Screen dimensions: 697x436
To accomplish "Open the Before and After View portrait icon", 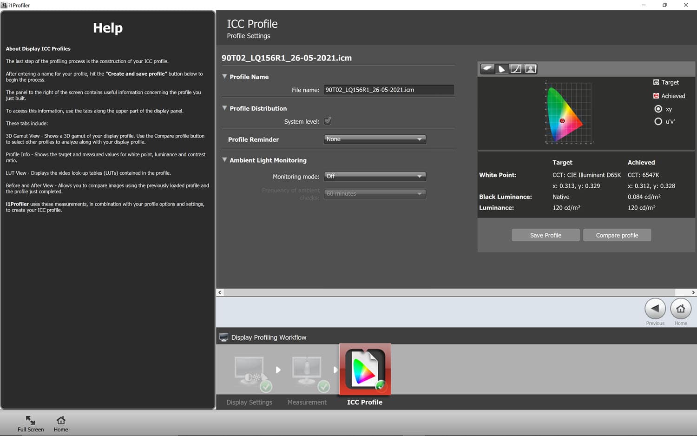I will tap(530, 69).
